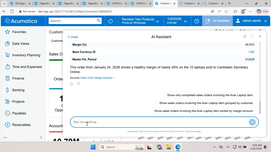The image size is (271, 152).
Task: Close the AI Assistant panel
Action: pyautogui.click(x=260, y=36)
